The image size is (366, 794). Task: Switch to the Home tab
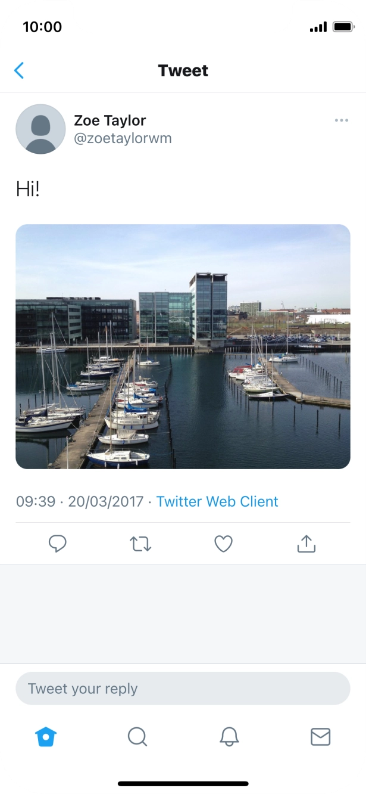pyautogui.click(x=46, y=737)
